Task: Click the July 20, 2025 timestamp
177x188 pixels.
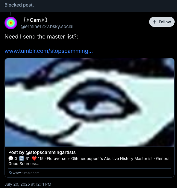Action: (x=28, y=184)
